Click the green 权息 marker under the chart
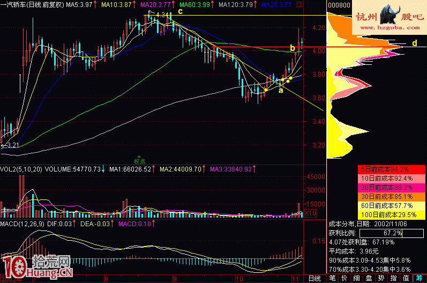Viewport: 427px width, 283px height. pos(139,161)
